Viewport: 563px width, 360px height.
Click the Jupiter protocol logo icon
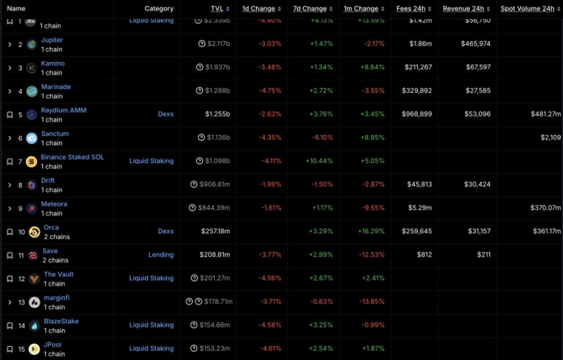[31, 45]
